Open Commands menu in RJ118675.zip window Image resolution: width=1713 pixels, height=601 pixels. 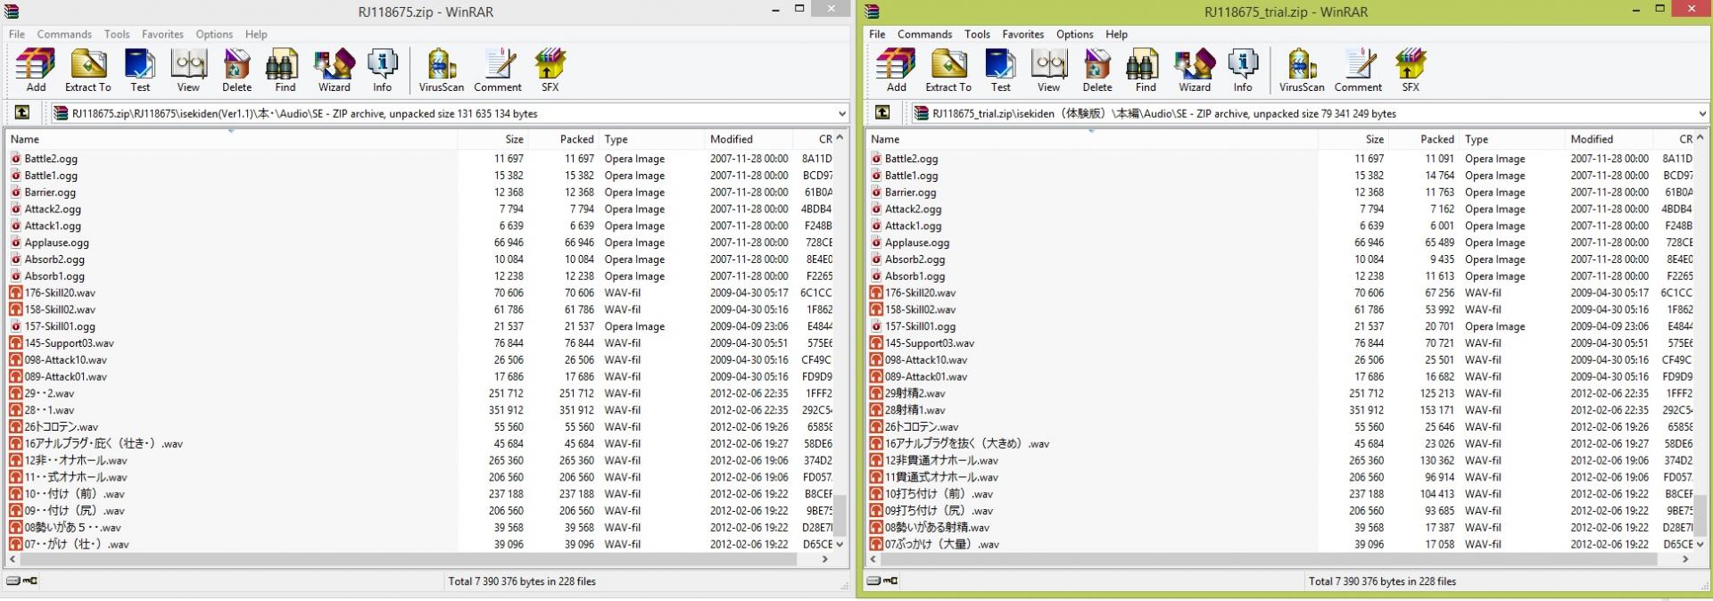(64, 34)
